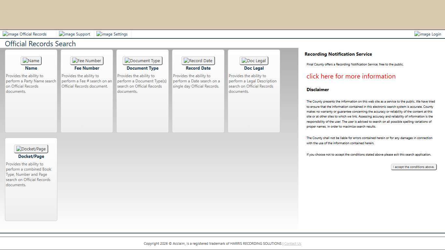Click the Login menu item

(x=428, y=34)
